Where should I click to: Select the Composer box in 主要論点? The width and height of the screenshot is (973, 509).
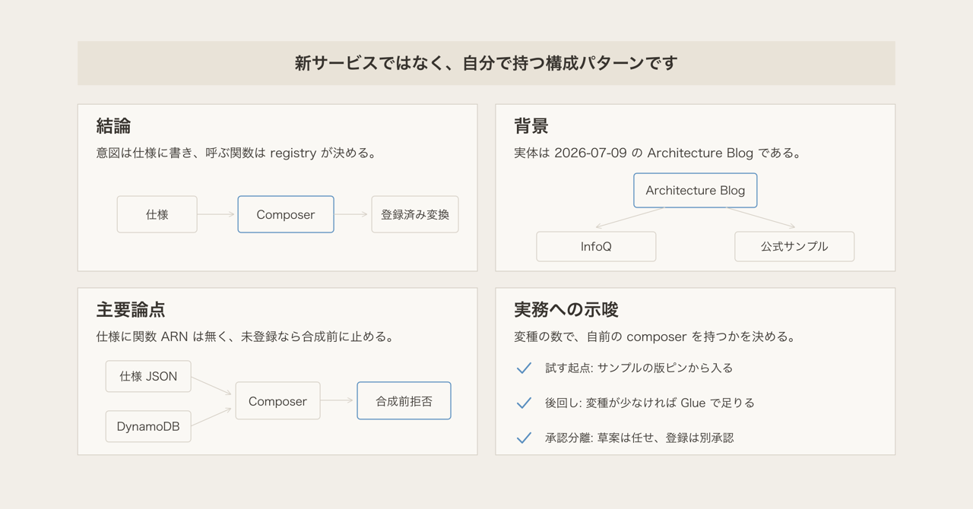(x=277, y=401)
